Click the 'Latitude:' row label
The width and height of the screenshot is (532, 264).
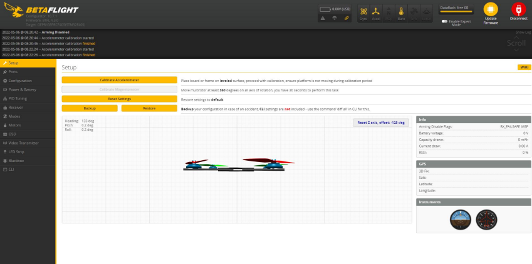point(426,184)
